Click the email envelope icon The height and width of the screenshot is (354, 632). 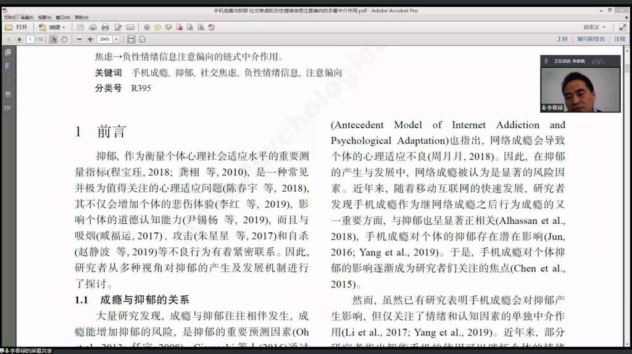(130, 27)
